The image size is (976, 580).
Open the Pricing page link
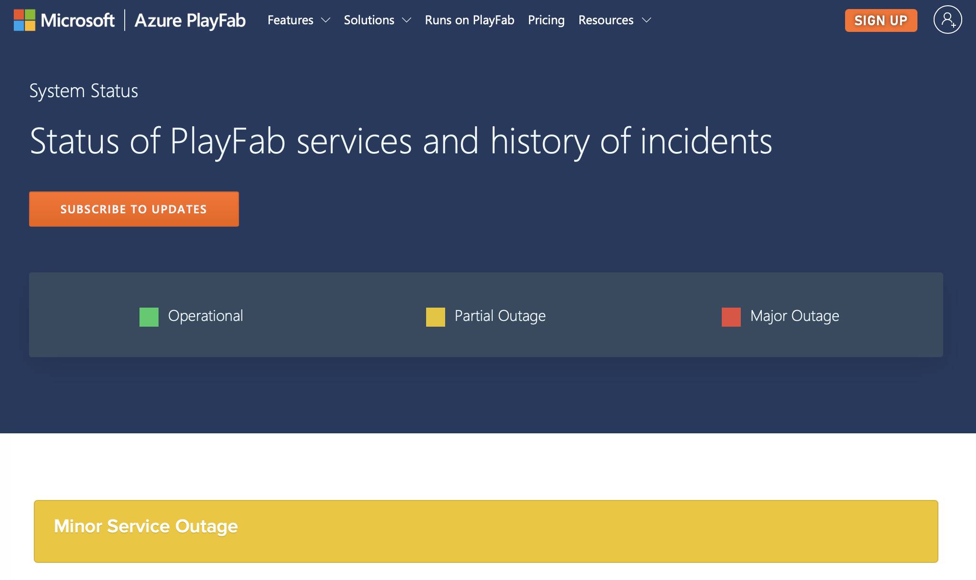(x=546, y=20)
